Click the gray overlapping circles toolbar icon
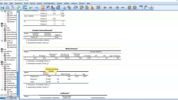This screenshot has width=178, height=100. click(69, 7)
